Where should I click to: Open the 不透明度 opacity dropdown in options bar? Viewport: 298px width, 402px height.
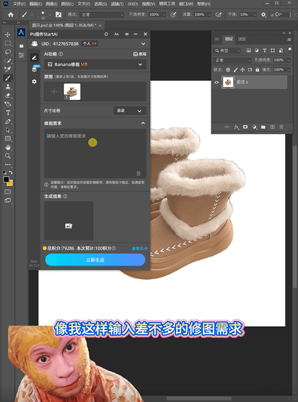(164, 15)
